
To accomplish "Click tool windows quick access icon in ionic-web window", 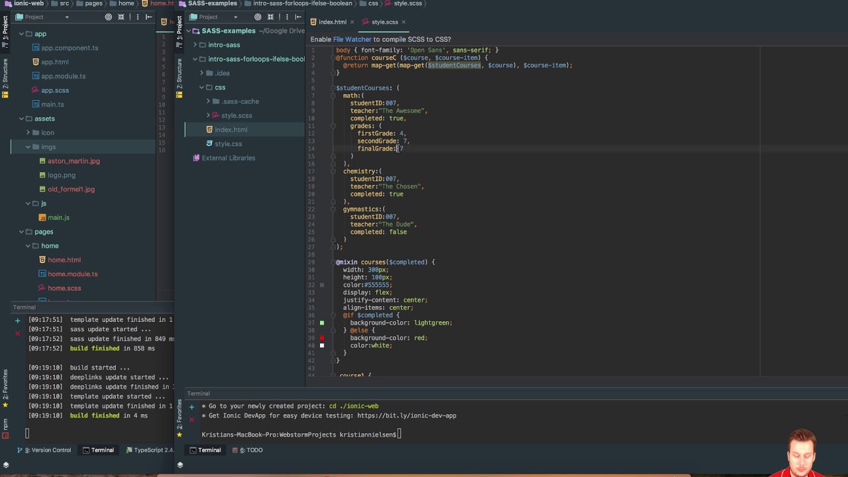I will 5,465.
